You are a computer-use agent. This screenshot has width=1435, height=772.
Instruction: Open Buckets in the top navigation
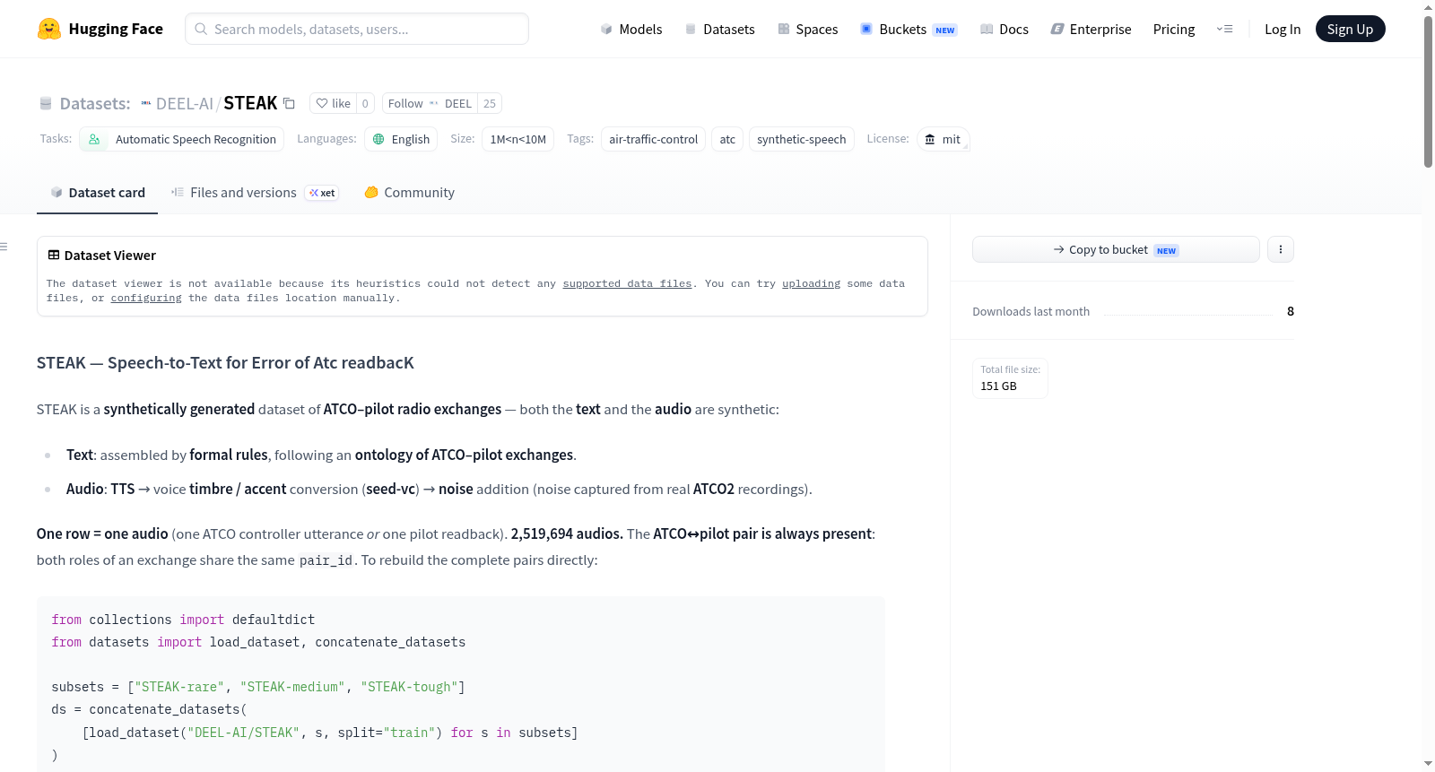(909, 29)
